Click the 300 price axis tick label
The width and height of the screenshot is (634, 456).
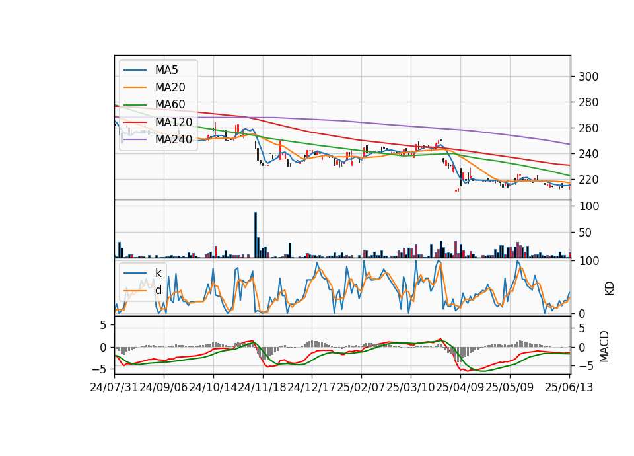(x=588, y=77)
